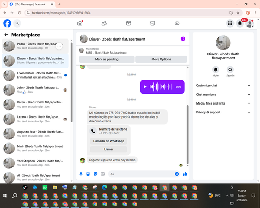Viewport: 260px width, 208px height.
Task: Open Chrome tab search dropdown arrow
Action: click(x=4, y=4)
